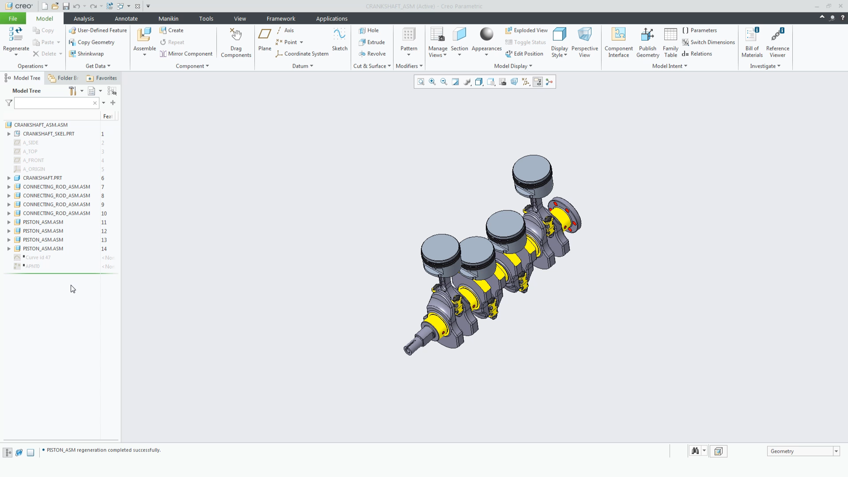Screen dimensions: 848x477
Task: Open Publish Geometry
Action: 647,43
